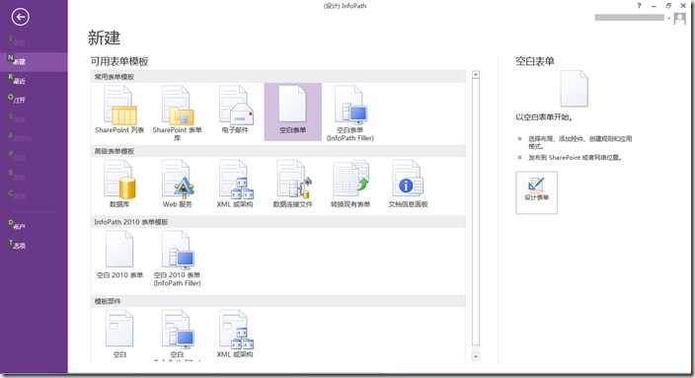Image resolution: width=695 pixels, height=378 pixels.
Task: Select the 数据库 advanced template
Action: click(x=119, y=184)
